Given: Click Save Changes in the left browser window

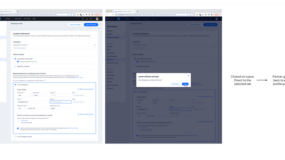Looking at the screenshot, I should (91, 24).
